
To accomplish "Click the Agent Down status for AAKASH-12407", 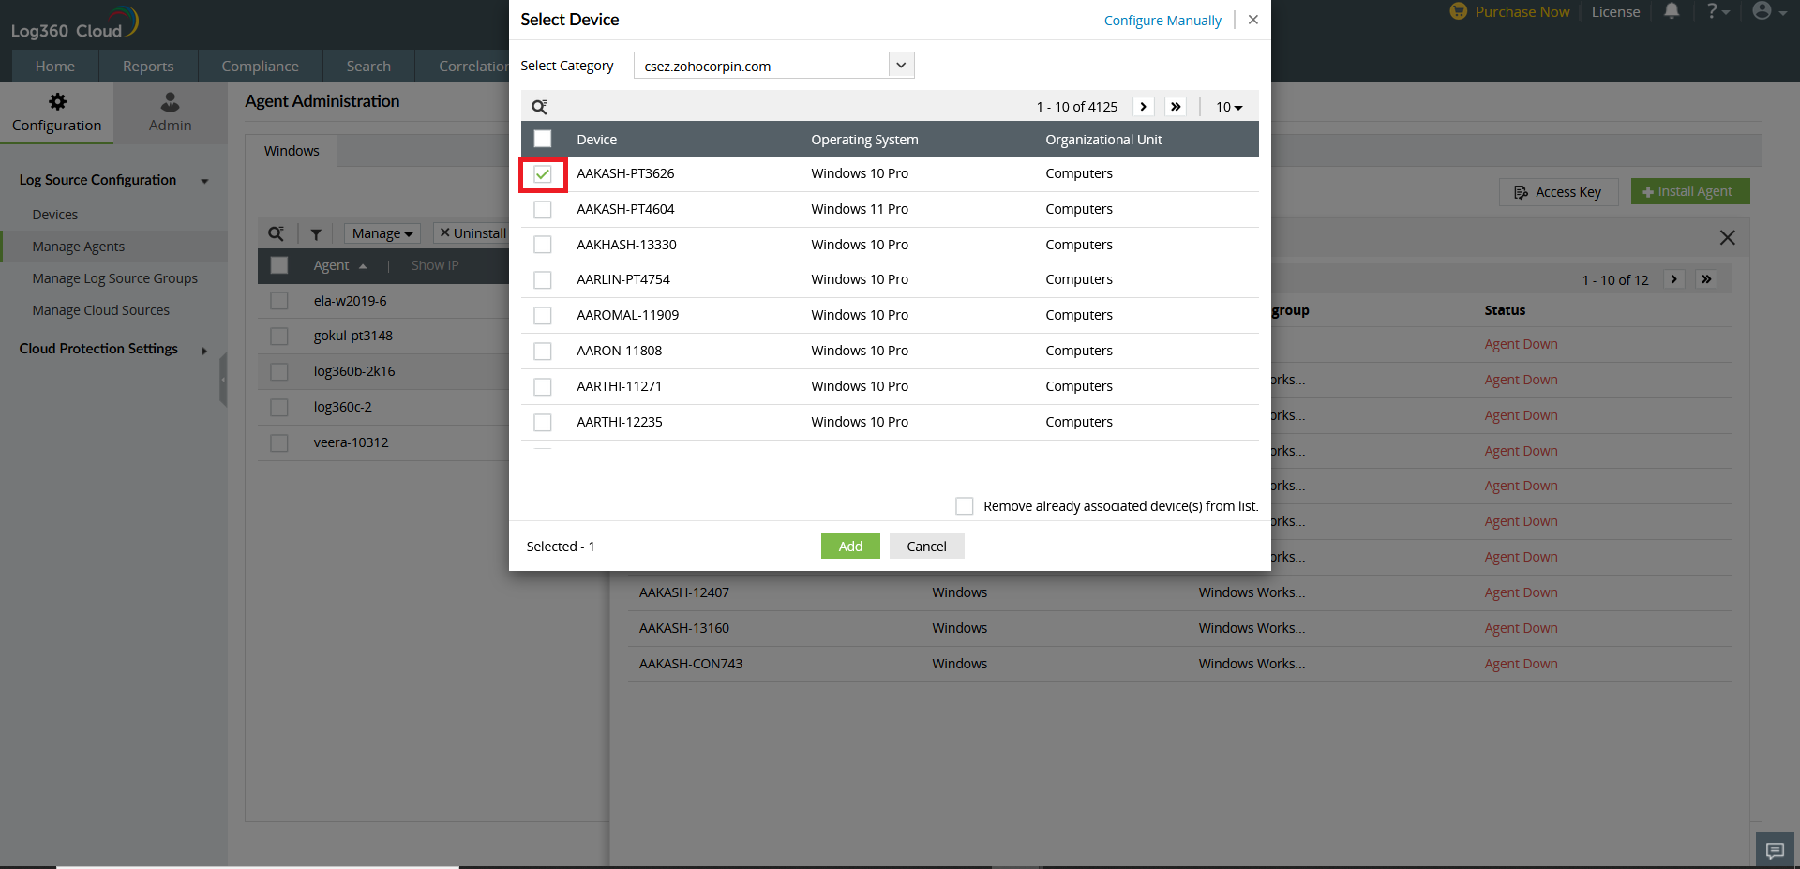I will [x=1521, y=592].
